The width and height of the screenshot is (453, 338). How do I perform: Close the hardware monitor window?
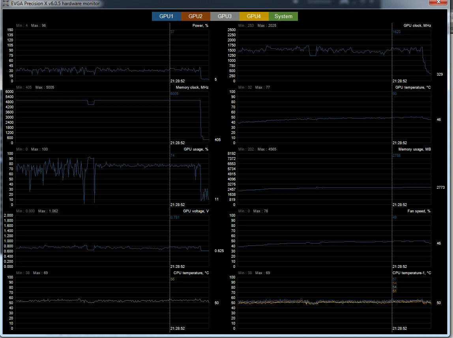[x=438, y=2]
